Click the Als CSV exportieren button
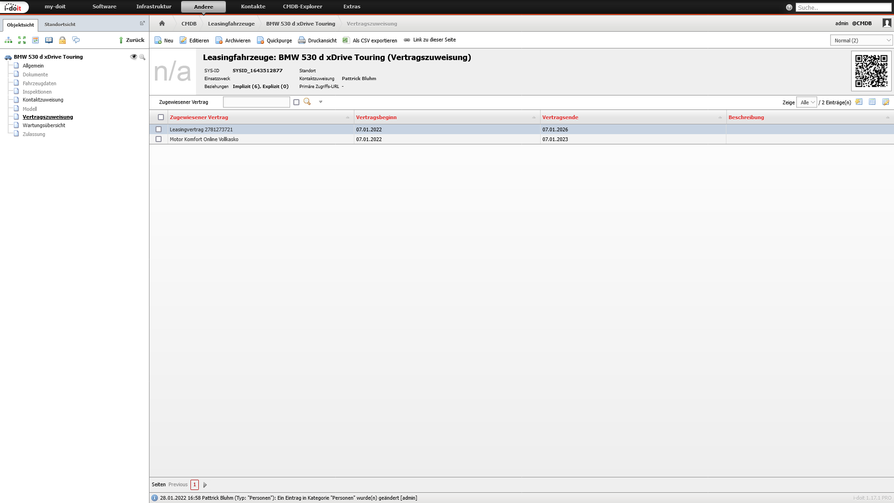 click(370, 41)
